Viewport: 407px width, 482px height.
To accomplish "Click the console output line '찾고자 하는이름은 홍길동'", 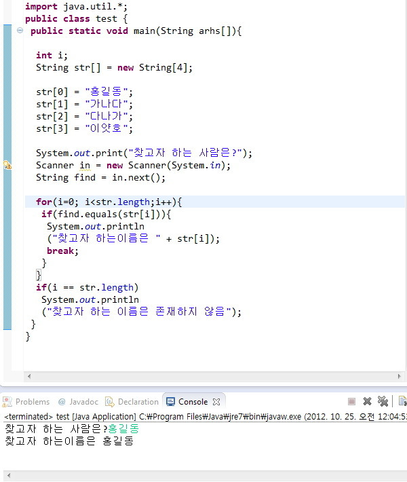I will point(69,441).
